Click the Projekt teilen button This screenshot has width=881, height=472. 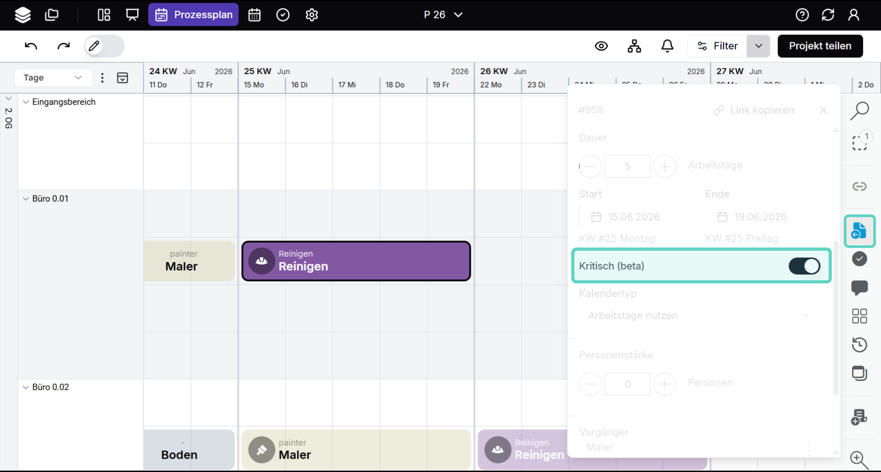point(820,46)
